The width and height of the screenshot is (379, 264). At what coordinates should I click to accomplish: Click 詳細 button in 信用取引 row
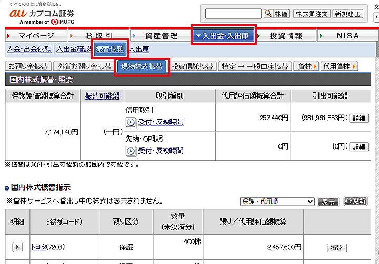(359, 118)
